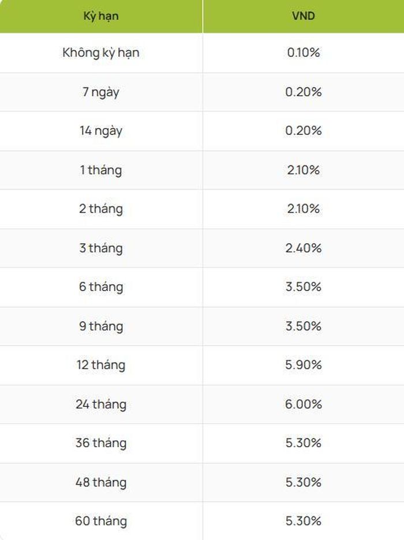Select the 6 tháng term cell

click(x=101, y=287)
